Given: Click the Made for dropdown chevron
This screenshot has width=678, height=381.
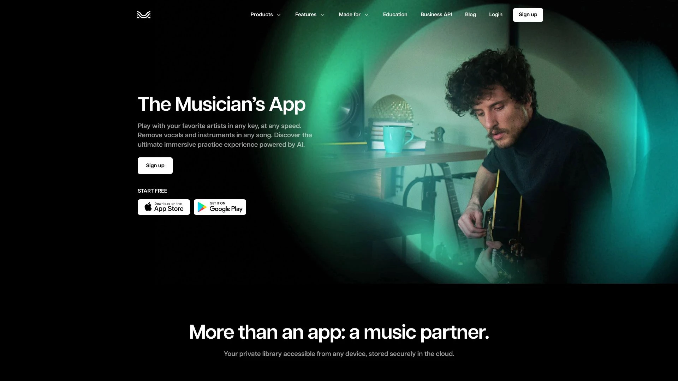Looking at the screenshot, I should point(366,15).
